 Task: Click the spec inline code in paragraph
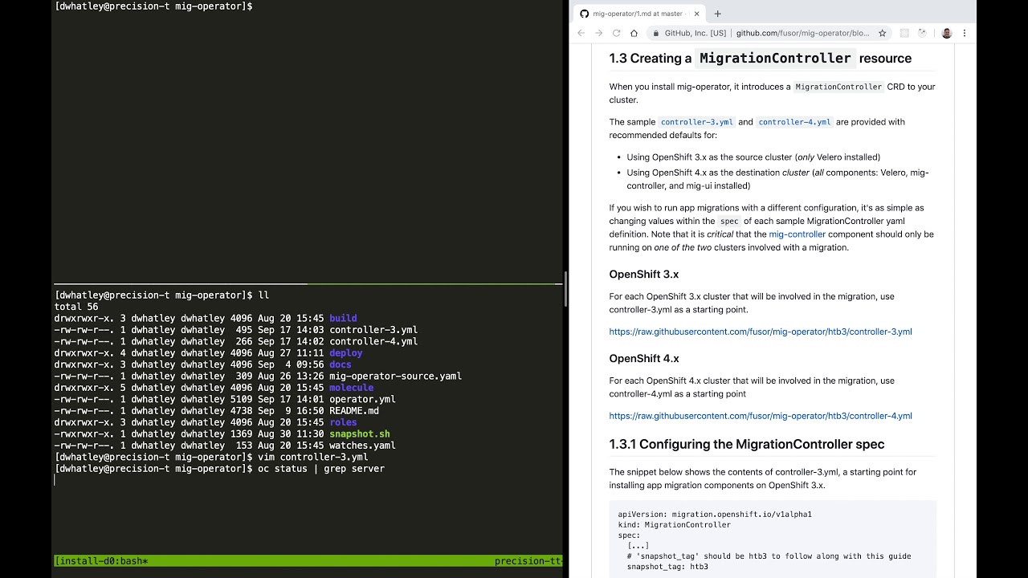click(728, 221)
